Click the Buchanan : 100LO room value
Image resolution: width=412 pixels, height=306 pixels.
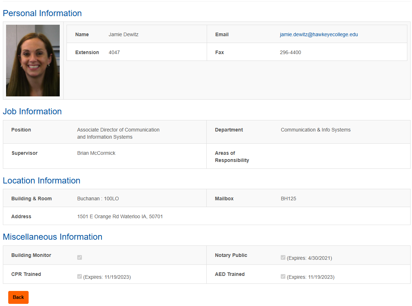[x=98, y=199]
